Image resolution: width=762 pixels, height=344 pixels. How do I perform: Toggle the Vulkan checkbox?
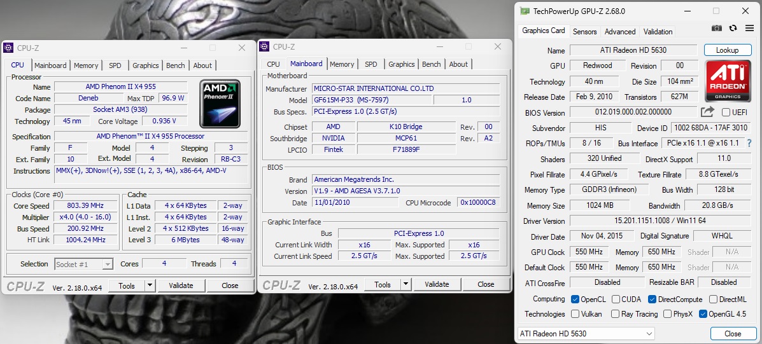[575, 314]
